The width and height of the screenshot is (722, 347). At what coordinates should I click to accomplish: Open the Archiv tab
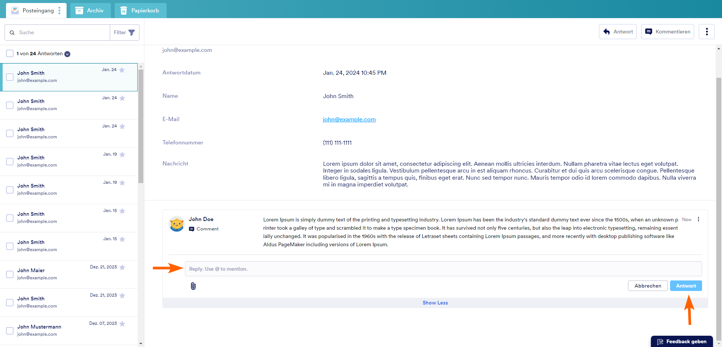90,11
